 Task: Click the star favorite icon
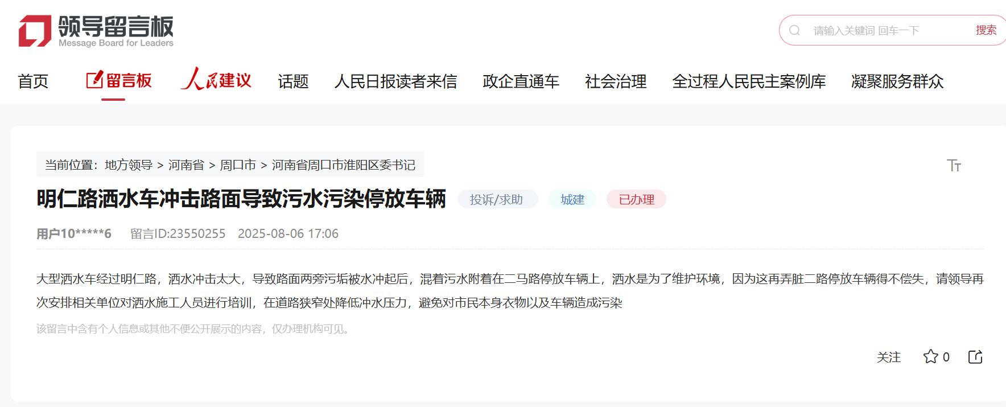pos(930,357)
